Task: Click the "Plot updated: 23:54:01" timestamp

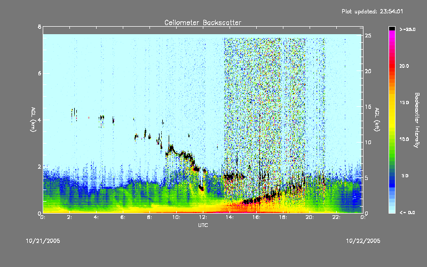Action: point(372,11)
